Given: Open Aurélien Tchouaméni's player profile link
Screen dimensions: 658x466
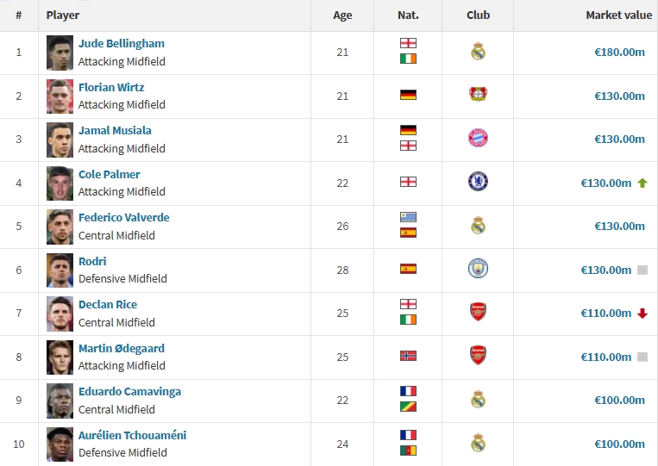Looking at the screenshot, I should click(x=132, y=435).
